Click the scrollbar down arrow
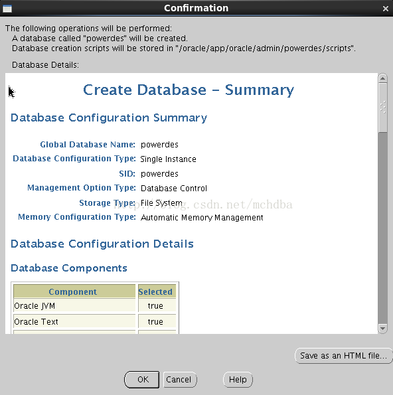The height and width of the screenshot is (395, 393). coord(382,328)
